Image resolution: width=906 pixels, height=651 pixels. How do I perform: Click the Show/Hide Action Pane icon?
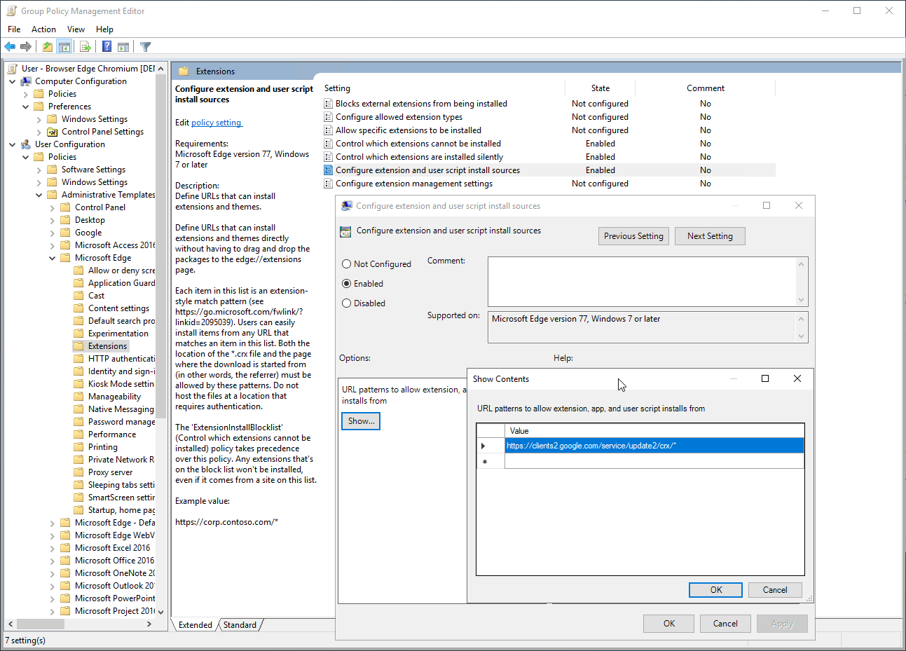pos(123,47)
